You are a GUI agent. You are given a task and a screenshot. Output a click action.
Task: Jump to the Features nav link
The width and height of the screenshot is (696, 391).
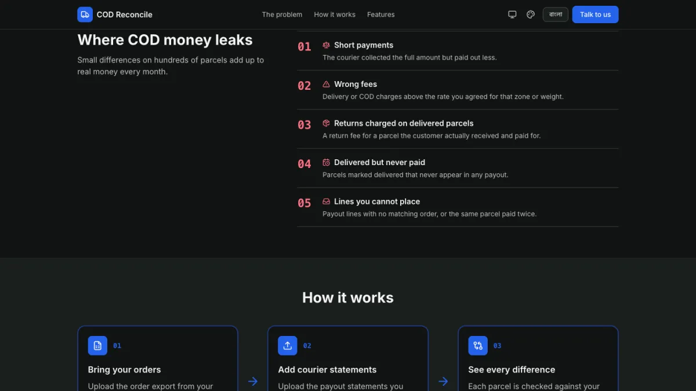pyautogui.click(x=380, y=14)
